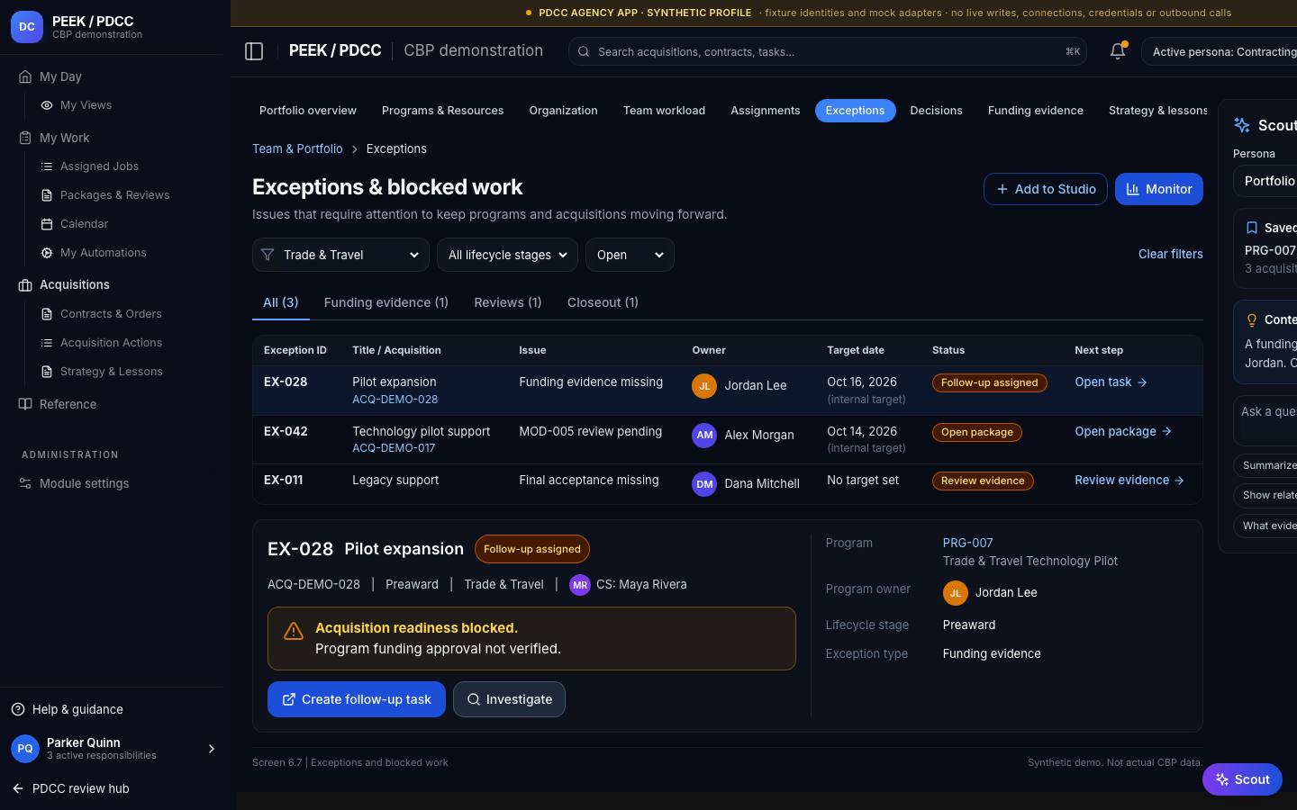
Task: Click the My Automations gear icon
Action: (x=47, y=253)
